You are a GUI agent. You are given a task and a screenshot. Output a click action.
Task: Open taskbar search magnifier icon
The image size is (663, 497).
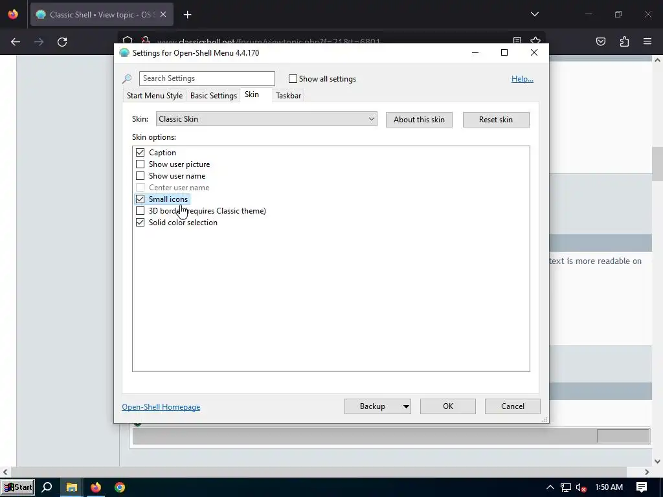click(47, 487)
